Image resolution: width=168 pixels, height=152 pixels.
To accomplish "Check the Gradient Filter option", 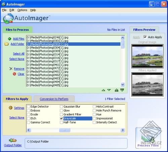I will click(61, 114).
